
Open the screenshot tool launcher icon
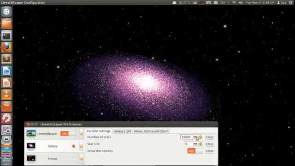tap(6, 130)
